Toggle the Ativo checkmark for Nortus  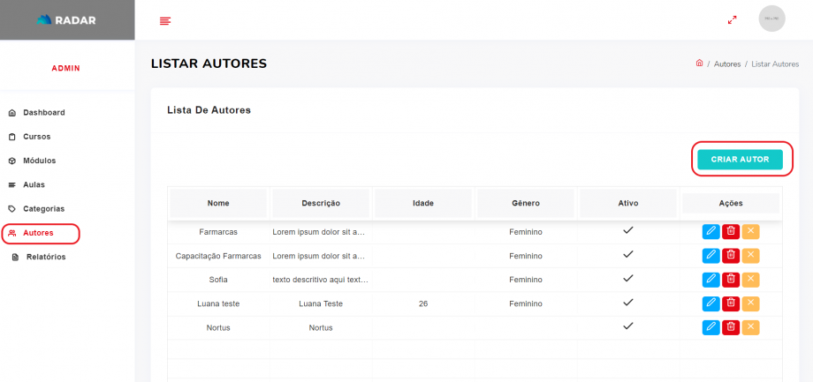click(x=628, y=326)
